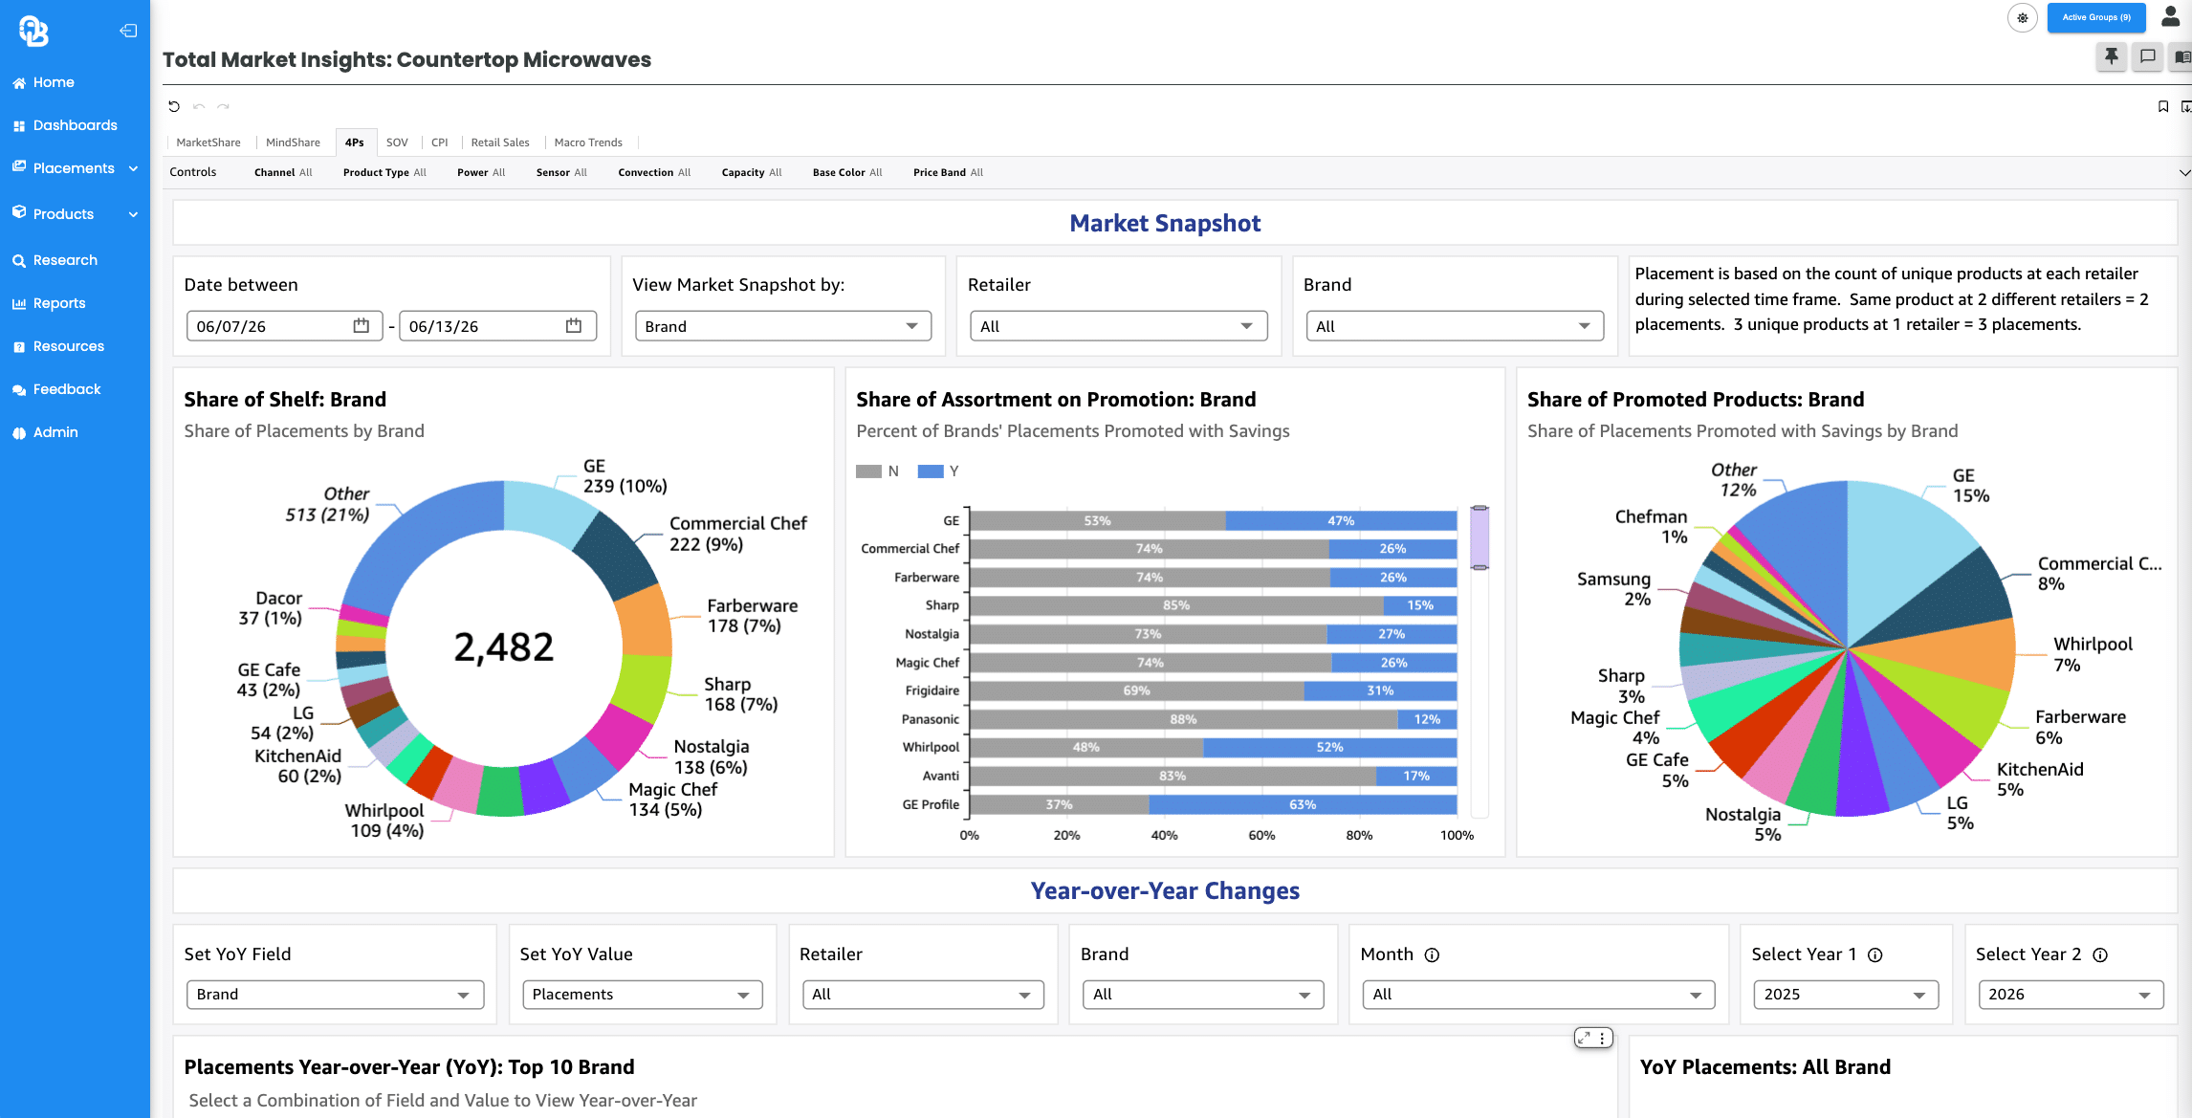Open the Price Band control filter
The width and height of the screenshot is (2192, 1118).
pos(948,173)
